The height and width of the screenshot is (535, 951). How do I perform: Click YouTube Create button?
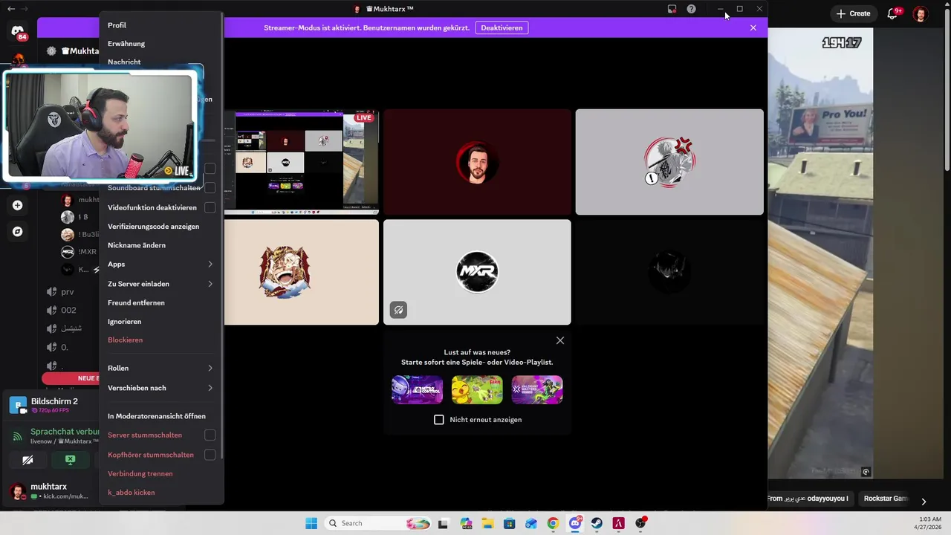(x=853, y=13)
